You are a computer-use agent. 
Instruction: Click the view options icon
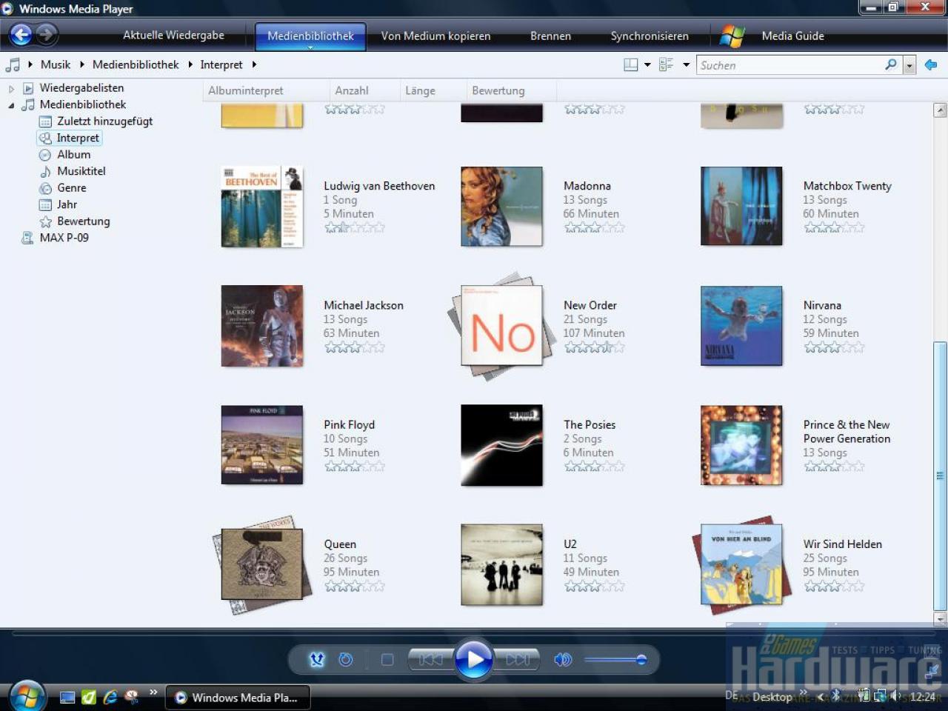[x=666, y=65]
